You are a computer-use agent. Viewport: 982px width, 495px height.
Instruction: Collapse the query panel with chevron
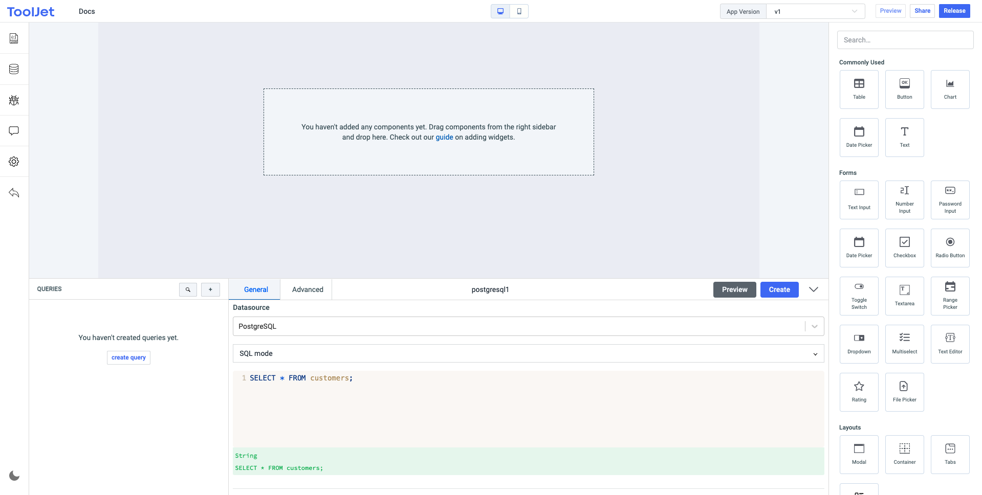pos(813,289)
